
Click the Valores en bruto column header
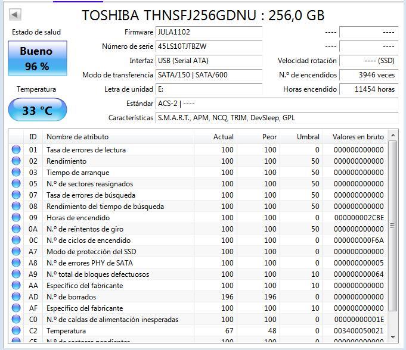[x=355, y=137]
